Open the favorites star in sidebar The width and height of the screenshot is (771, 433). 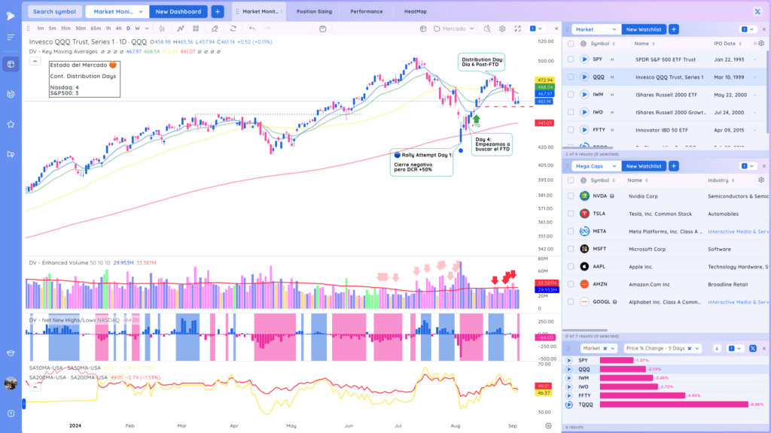point(11,124)
